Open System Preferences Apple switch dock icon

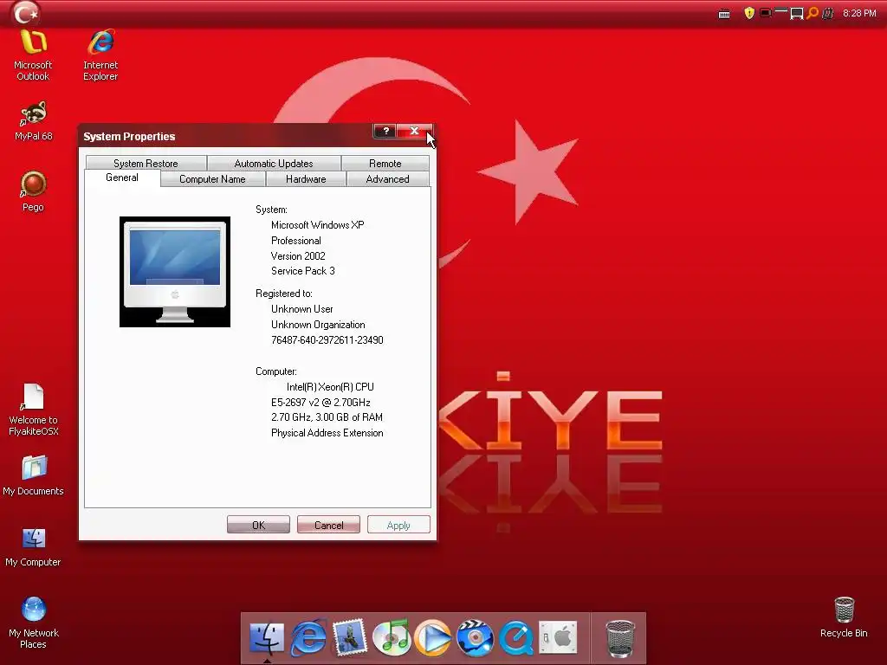point(558,638)
